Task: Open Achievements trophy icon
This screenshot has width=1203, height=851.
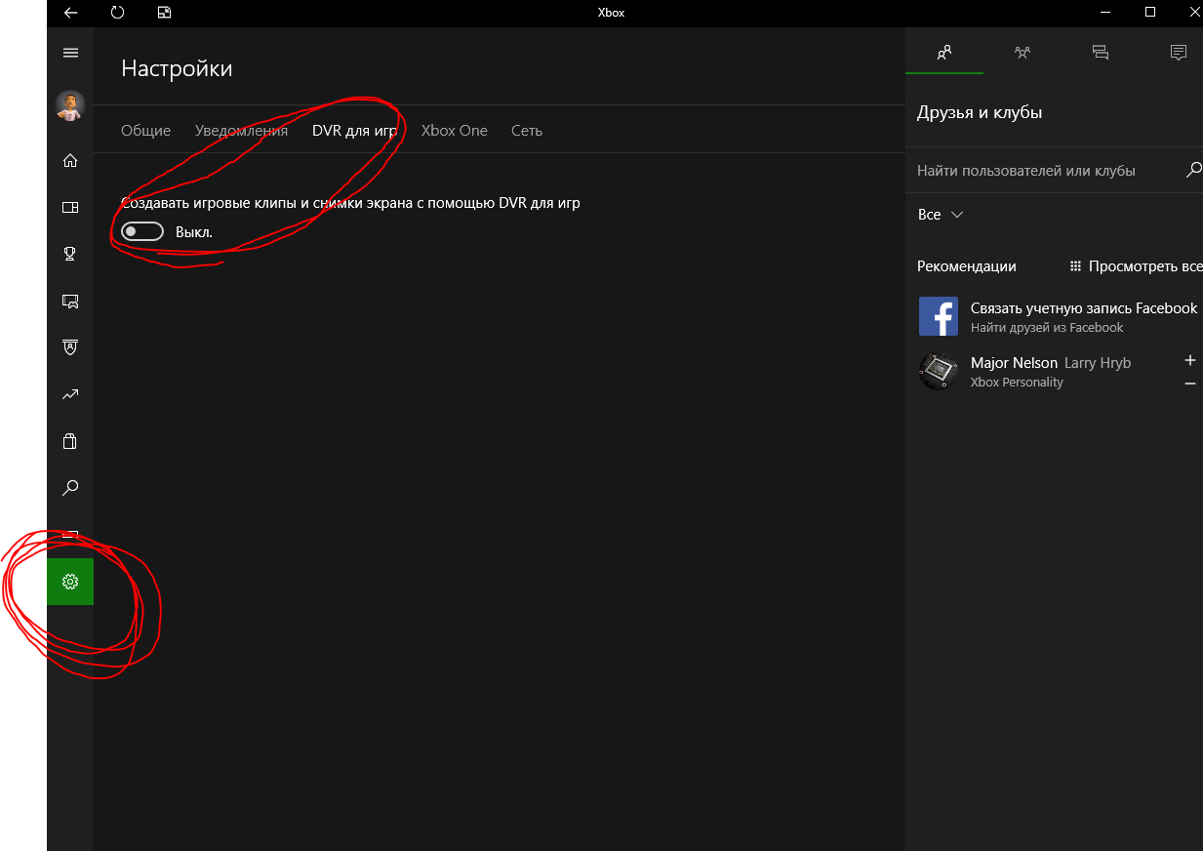Action: (x=70, y=254)
